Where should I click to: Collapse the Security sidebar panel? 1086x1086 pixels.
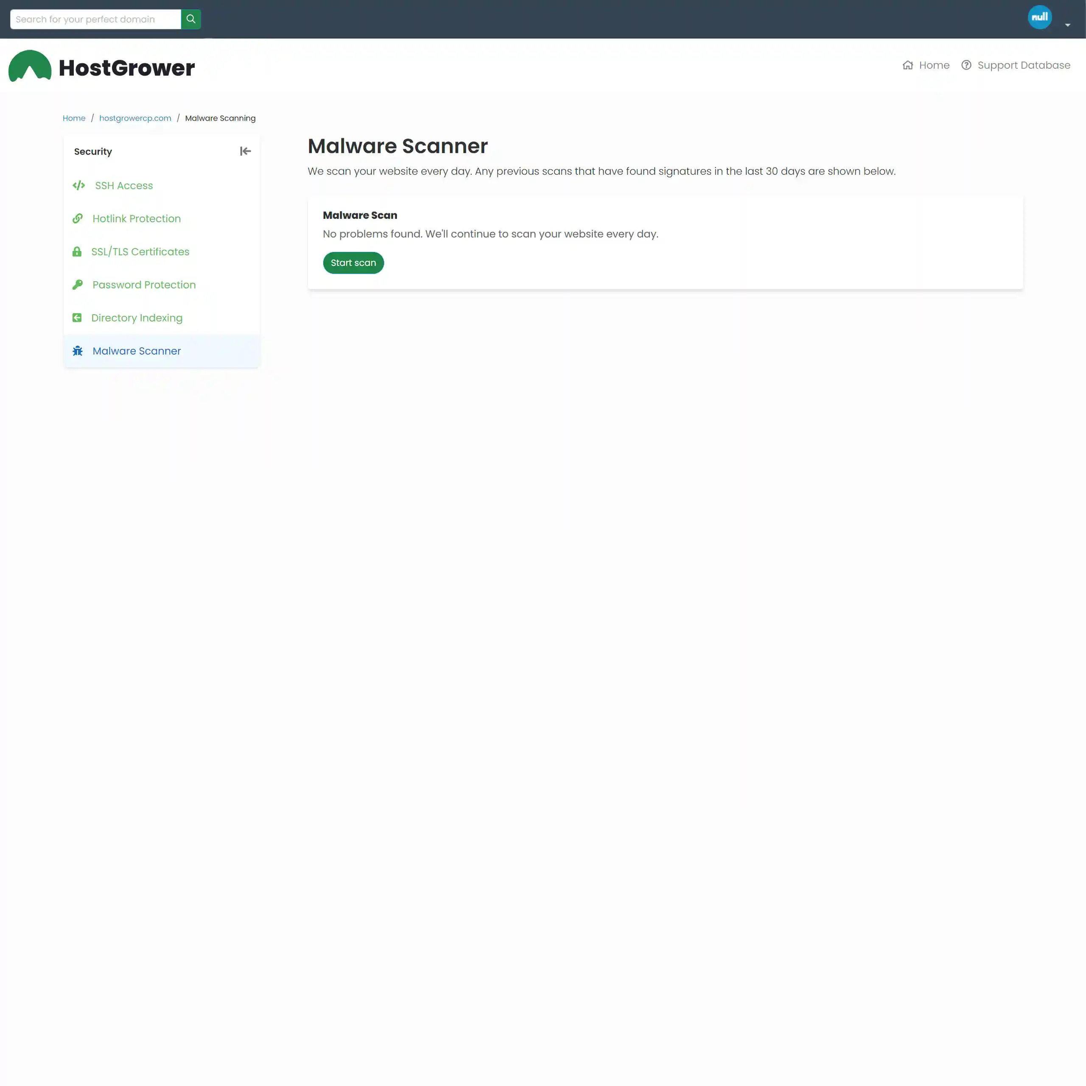pos(245,151)
